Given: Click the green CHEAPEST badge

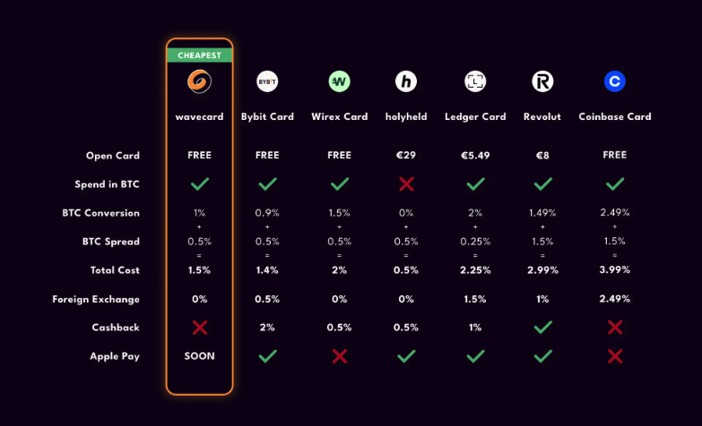Looking at the screenshot, I should (199, 55).
